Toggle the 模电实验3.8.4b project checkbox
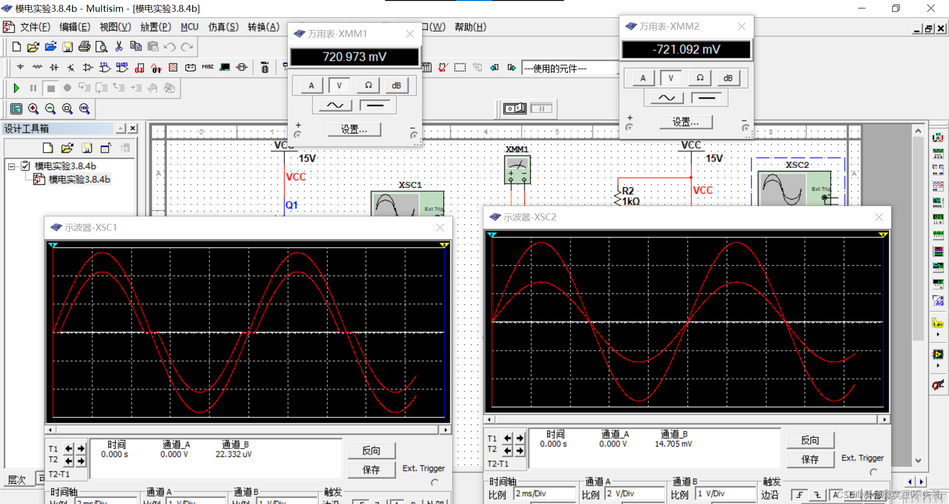949x504 pixels. pyautogui.click(x=25, y=166)
